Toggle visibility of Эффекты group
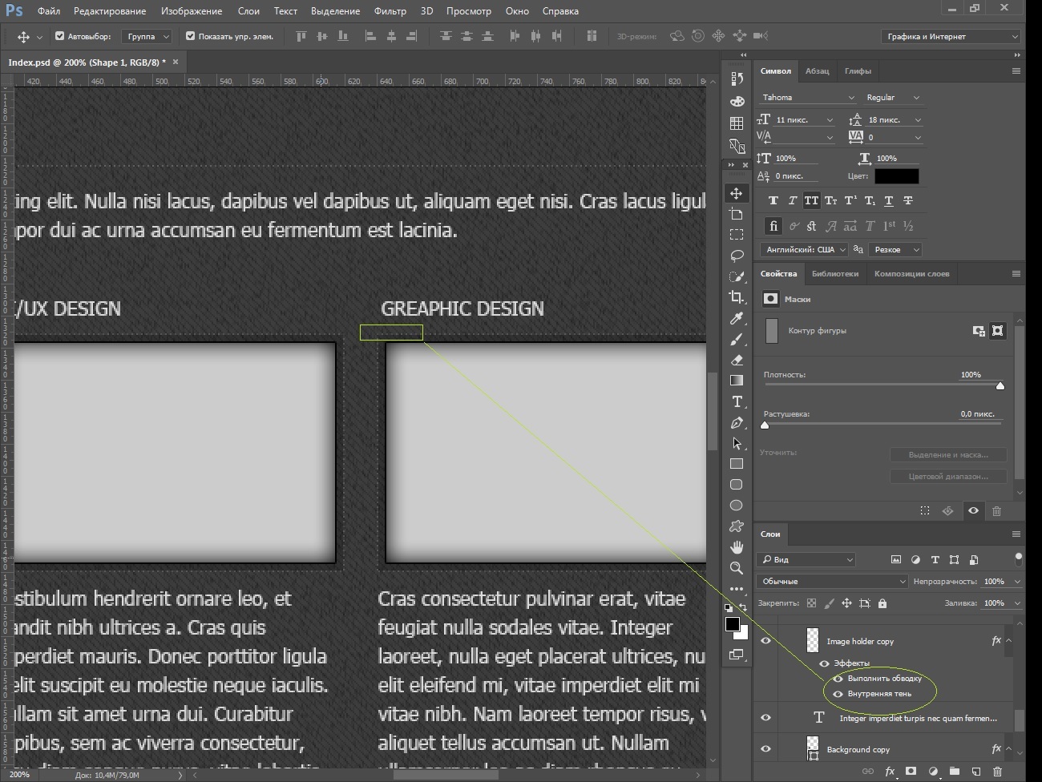Image resolution: width=1042 pixels, height=782 pixels. pos(824,663)
